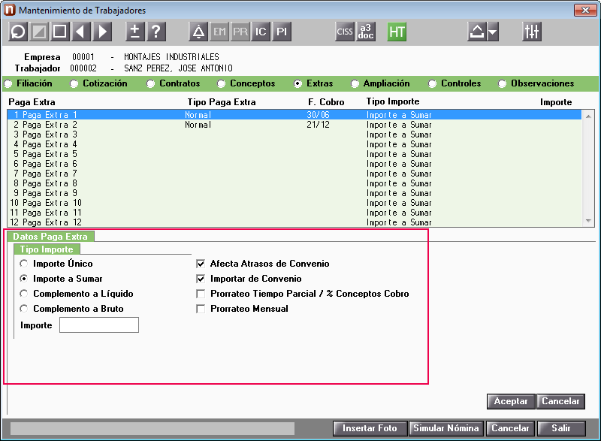Choose Complemento a Líquido radio option
Image resolution: width=601 pixels, height=441 pixels.
[x=24, y=294]
